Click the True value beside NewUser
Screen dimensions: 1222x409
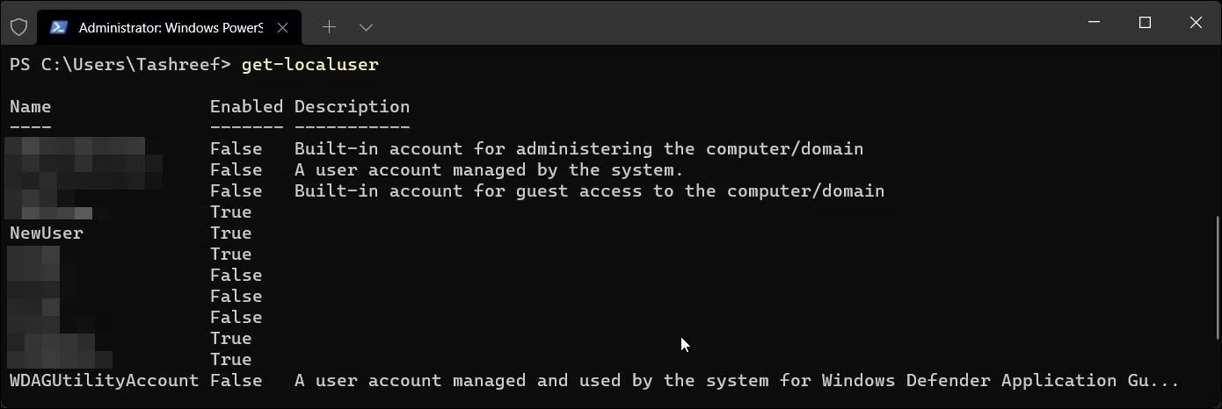point(230,233)
